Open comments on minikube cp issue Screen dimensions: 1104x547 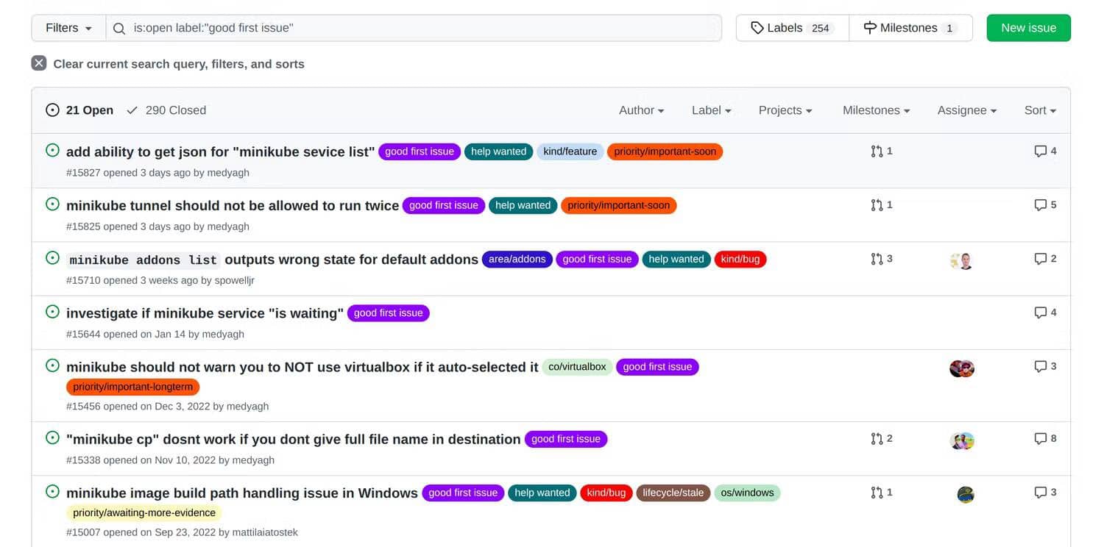tap(1045, 438)
